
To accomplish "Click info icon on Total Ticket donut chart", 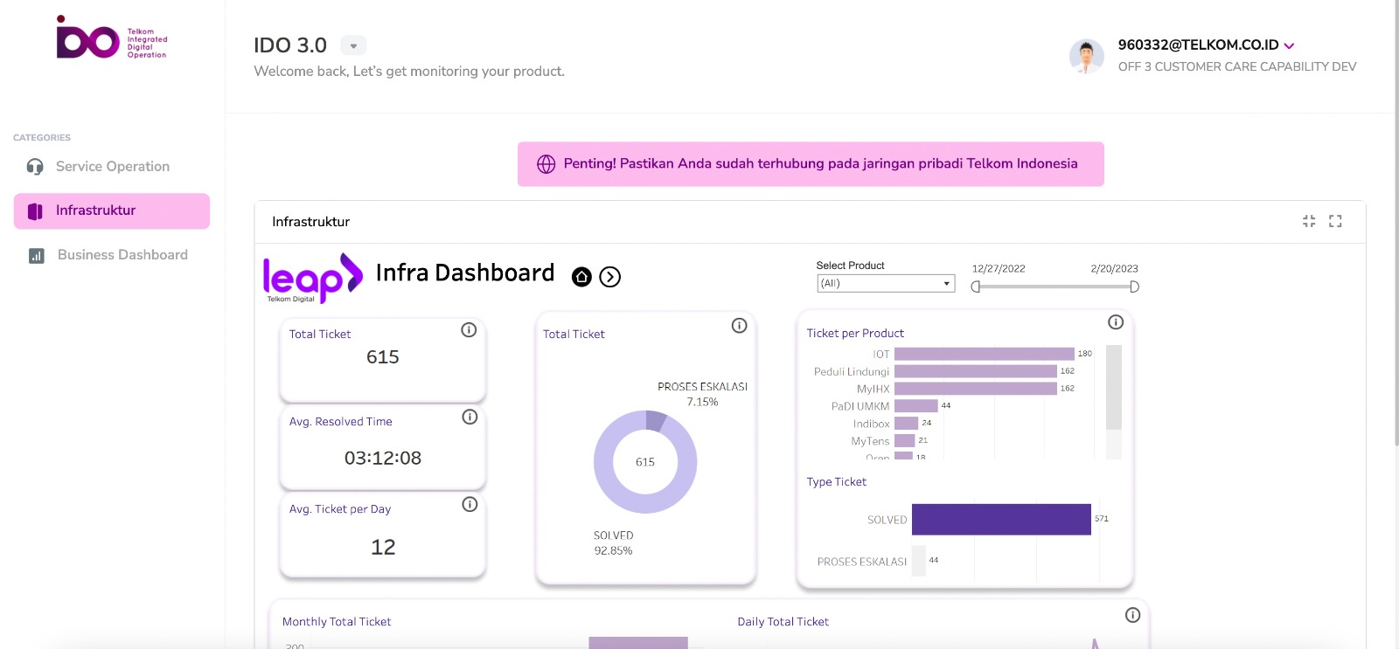I will (739, 326).
